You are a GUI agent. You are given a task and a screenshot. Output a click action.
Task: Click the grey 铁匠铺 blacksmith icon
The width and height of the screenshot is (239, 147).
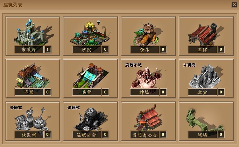click(32, 119)
